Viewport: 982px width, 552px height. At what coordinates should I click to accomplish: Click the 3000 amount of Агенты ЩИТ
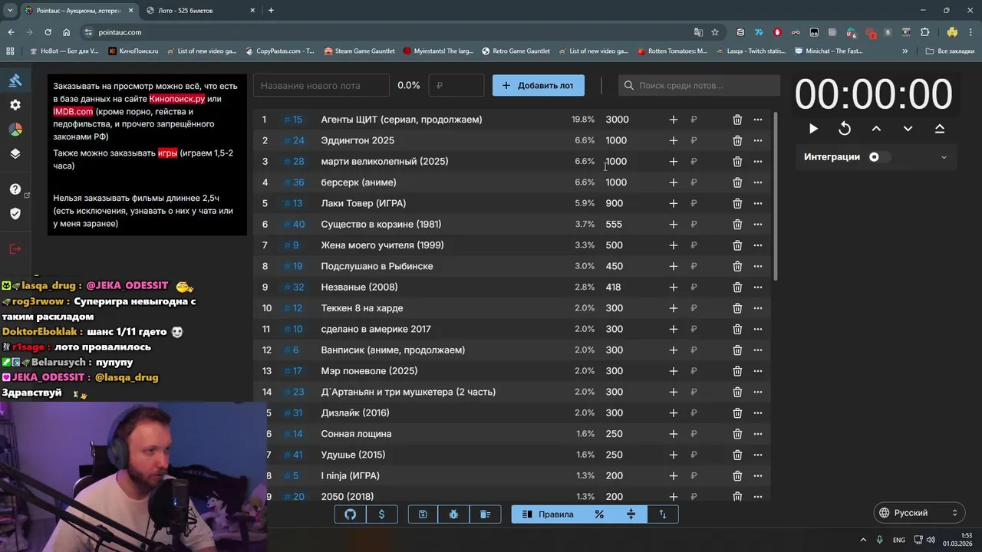(x=617, y=120)
